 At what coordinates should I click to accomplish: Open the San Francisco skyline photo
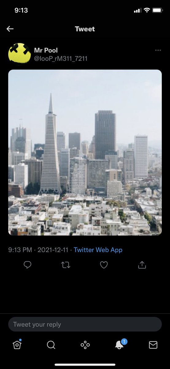[85, 153]
